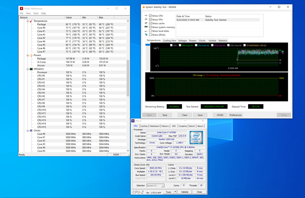This screenshot has width=305, height=198.
Task: Click the CPU-Z app icon in title bar
Action: (x=133, y=121)
